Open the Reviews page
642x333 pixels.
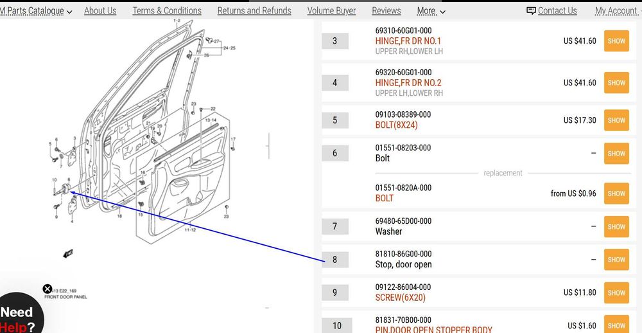[x=386, y=11]
